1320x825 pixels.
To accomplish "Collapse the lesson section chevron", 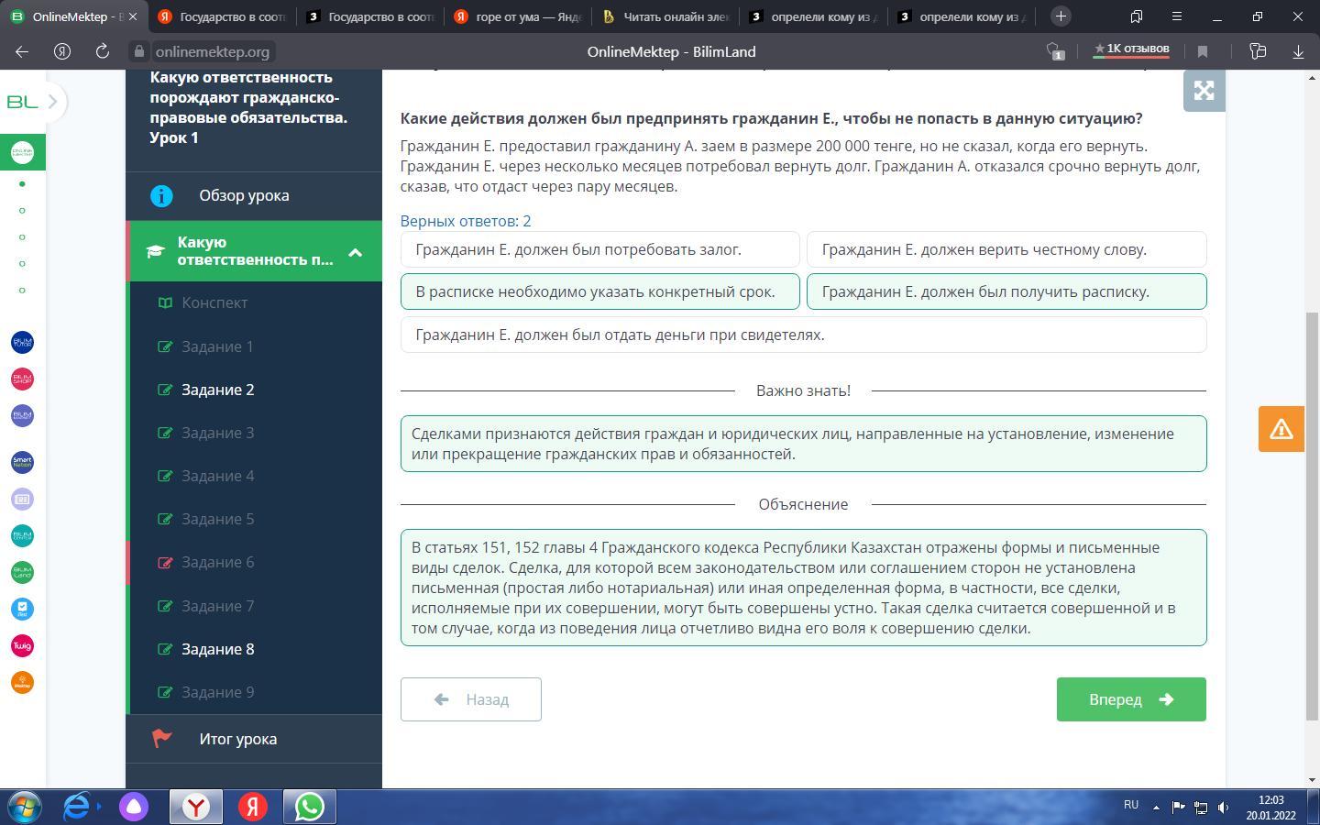I will 355,252.
